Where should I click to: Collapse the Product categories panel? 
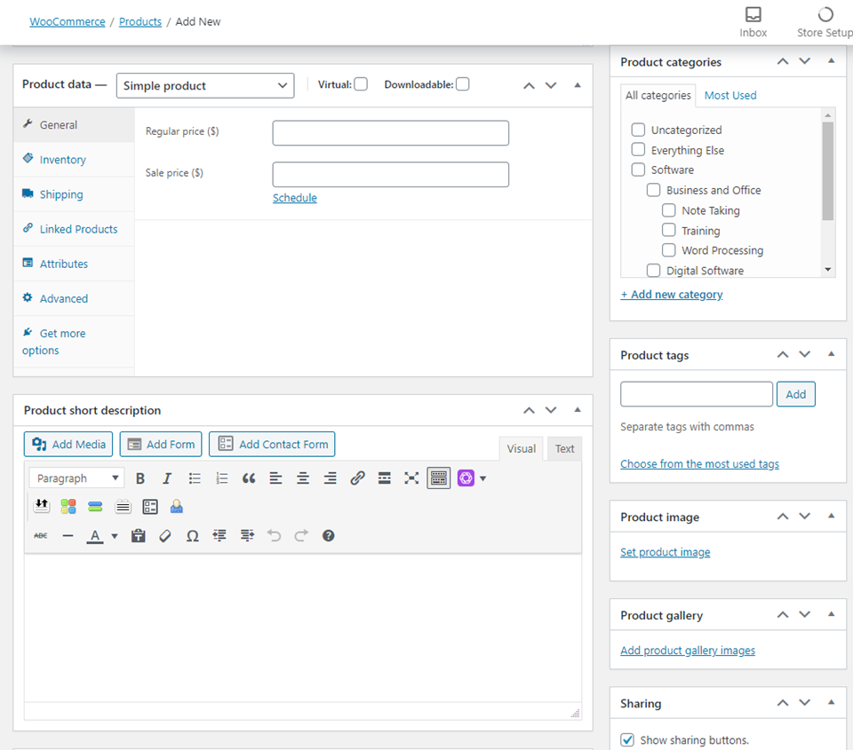click(832, 61)
